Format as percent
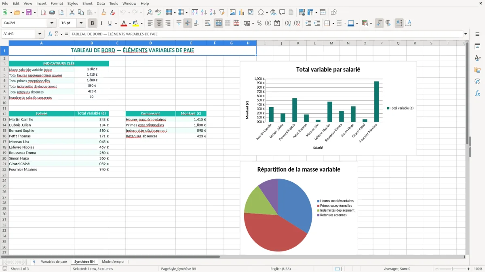 pos(259,23)
